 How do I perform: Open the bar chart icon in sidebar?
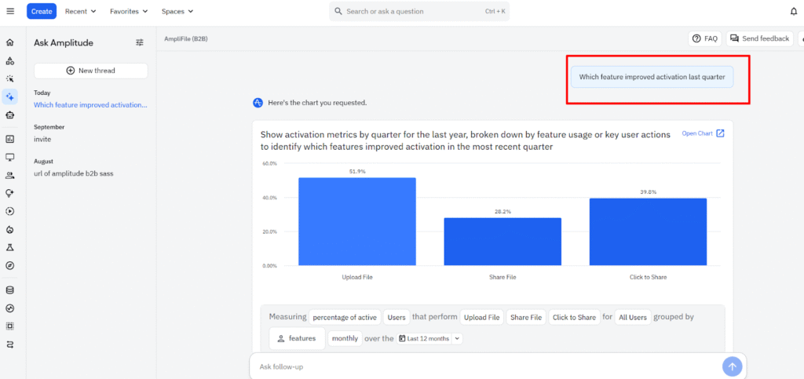click(10, 139)
